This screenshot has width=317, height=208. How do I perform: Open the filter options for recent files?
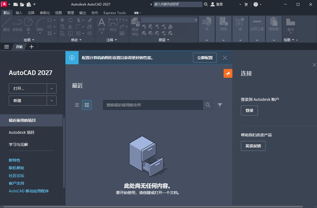220,105
